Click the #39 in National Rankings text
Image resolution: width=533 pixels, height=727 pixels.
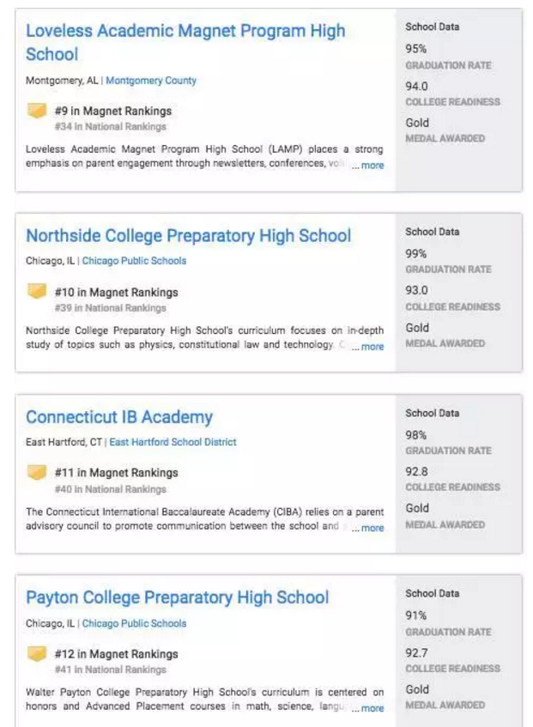coord(110,308)
